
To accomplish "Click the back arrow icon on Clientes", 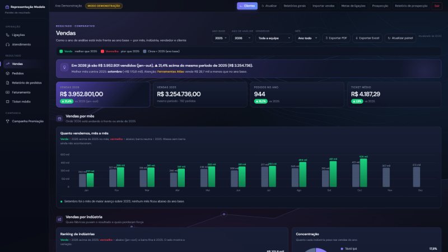I will 241,6.
